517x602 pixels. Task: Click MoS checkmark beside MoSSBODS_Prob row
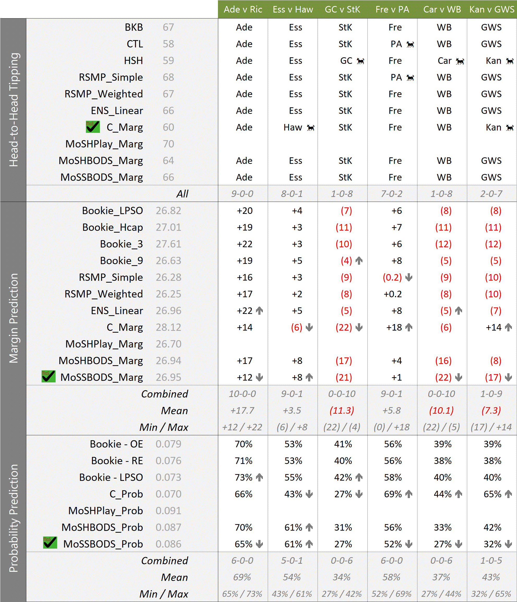[x=50, y=543]
